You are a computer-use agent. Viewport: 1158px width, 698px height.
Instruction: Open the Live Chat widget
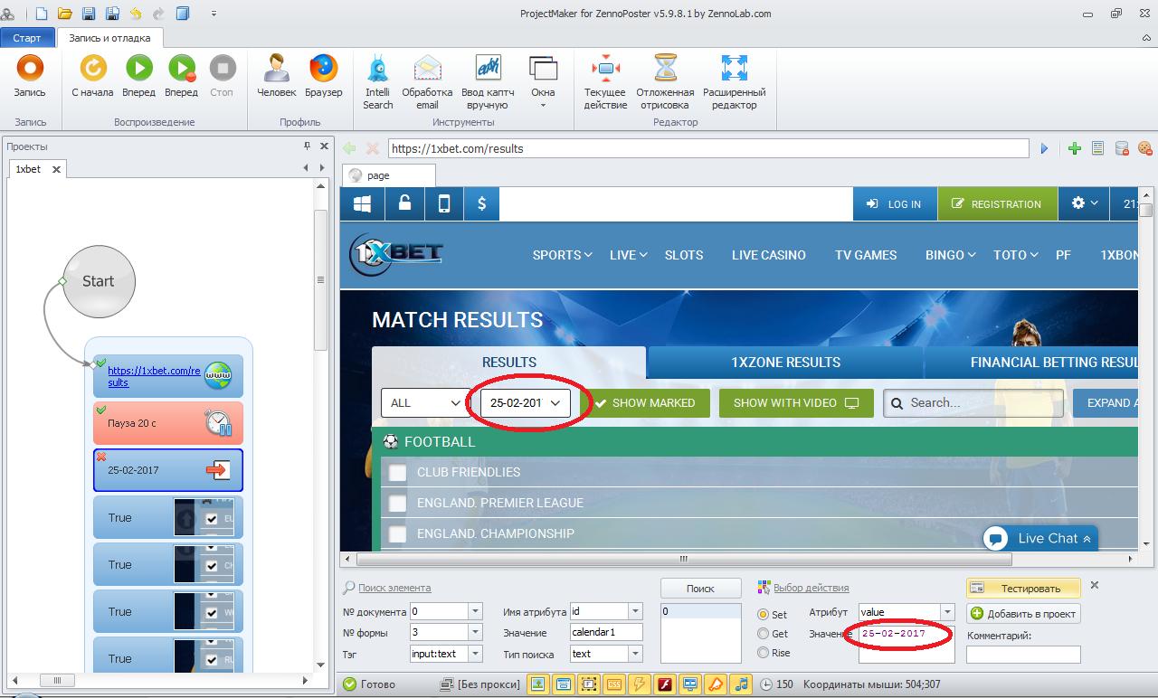click(x=1040, y=538)
